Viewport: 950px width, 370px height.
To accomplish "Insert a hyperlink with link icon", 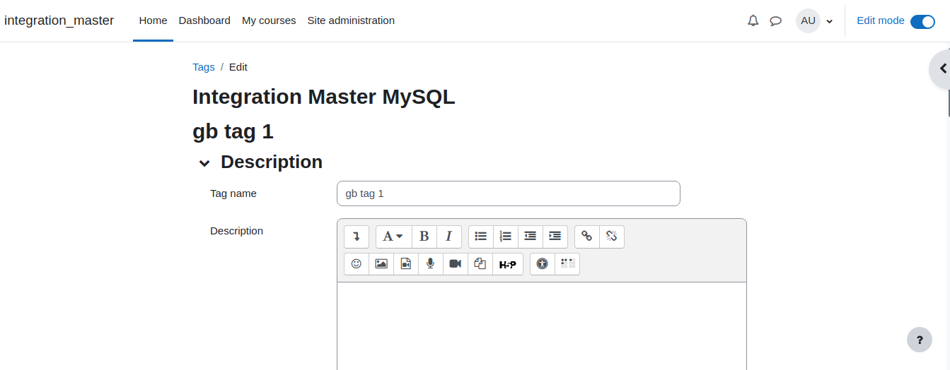I will click(x=587, y=237).
